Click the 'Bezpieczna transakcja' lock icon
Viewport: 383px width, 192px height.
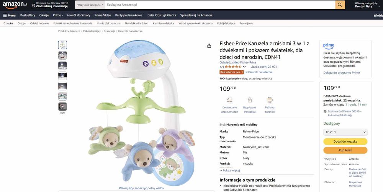click(250, 100)
